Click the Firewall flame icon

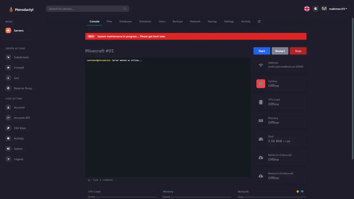(x=8, y=68)
